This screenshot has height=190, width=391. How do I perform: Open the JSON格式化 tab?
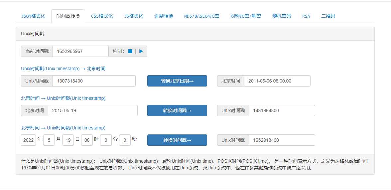33,16
